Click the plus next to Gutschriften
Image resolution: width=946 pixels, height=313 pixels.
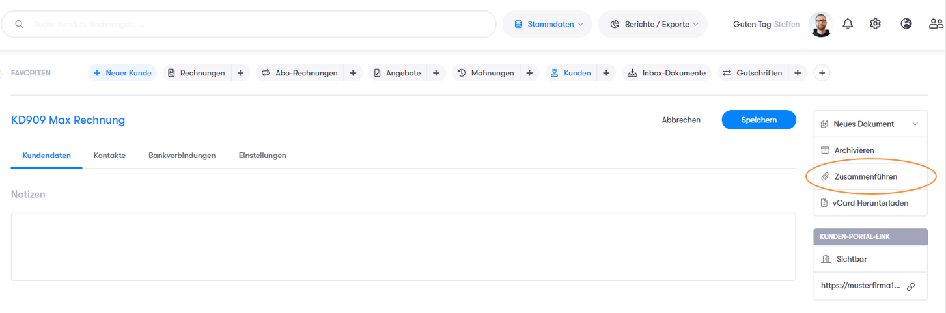798,73
